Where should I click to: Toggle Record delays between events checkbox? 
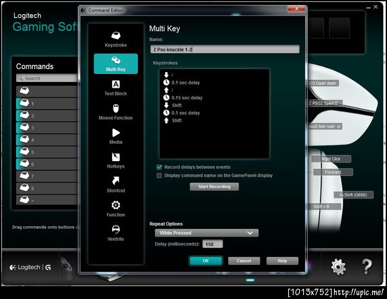(159, 167)
